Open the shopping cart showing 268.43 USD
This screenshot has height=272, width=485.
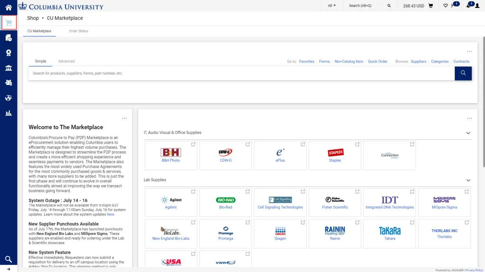(x=431, y=6)
